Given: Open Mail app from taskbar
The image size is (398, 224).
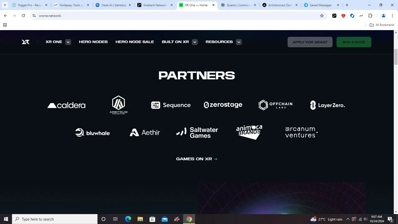Looking at the screenshot, I should pos(164,219).
